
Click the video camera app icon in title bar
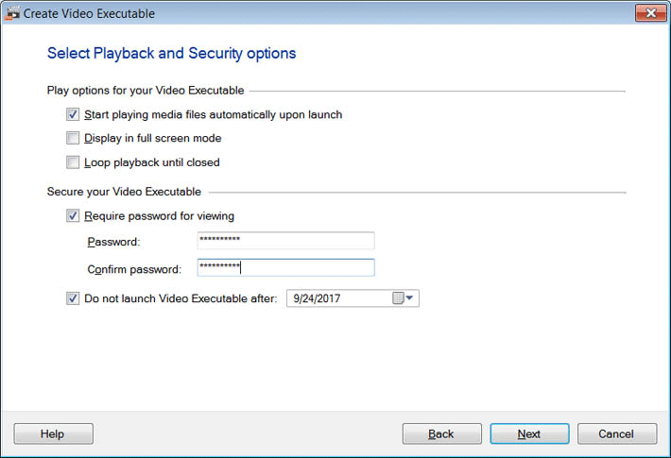(13, 13)
